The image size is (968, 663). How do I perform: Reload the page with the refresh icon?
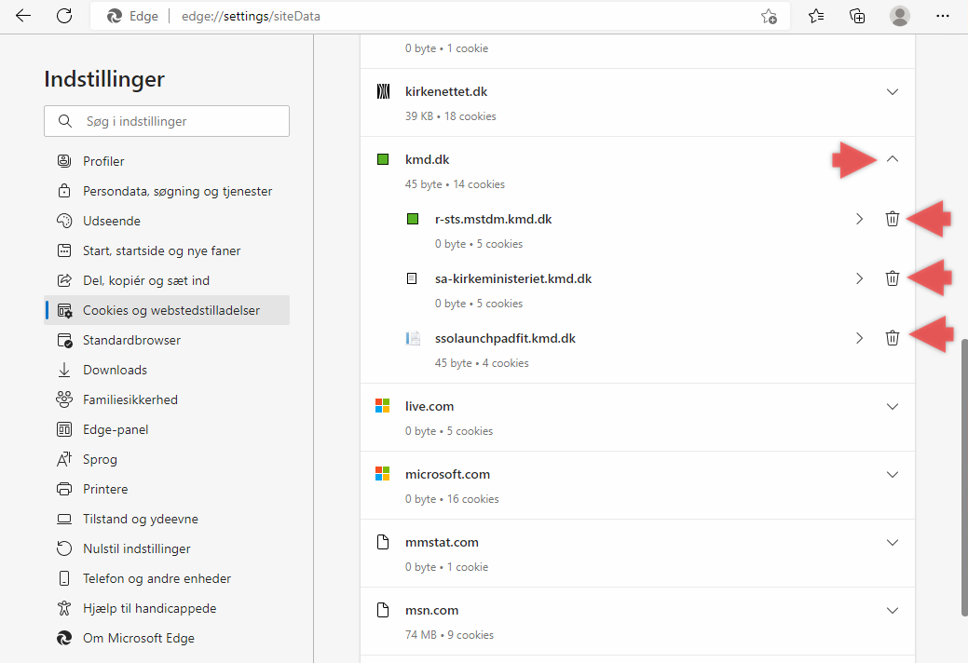coord(64,16)
